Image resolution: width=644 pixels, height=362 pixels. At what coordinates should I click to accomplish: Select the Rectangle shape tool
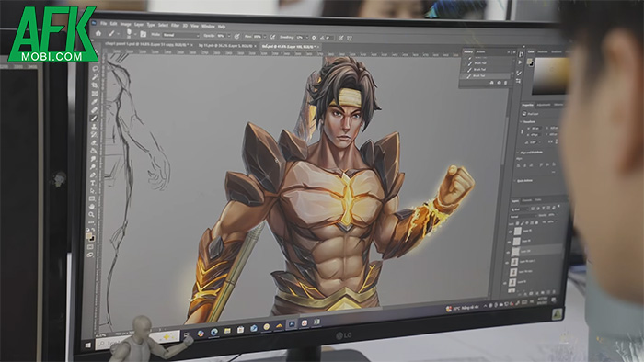coord(92,199)
